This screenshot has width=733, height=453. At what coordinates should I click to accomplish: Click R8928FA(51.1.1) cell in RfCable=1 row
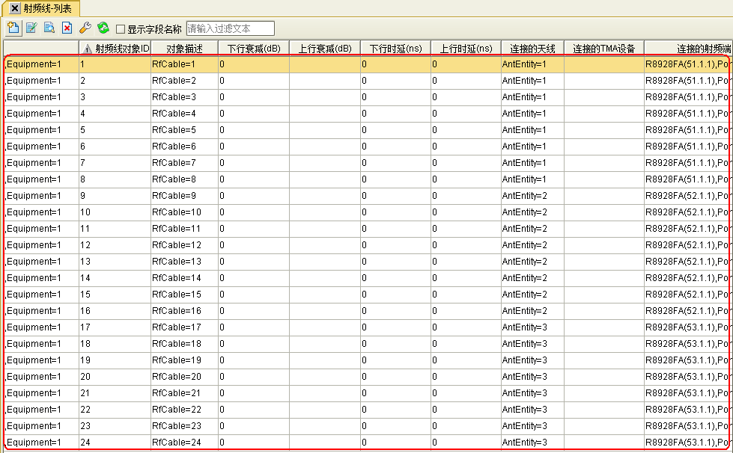687,64
